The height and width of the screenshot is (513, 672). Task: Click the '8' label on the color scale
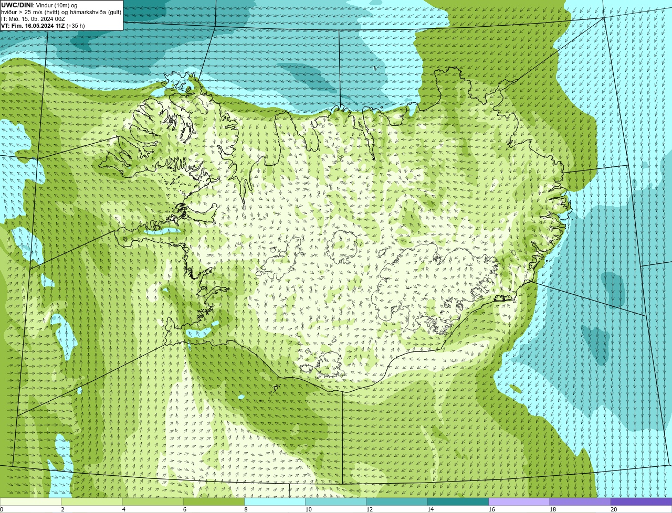pyautogui.click(x=246, y=509)
